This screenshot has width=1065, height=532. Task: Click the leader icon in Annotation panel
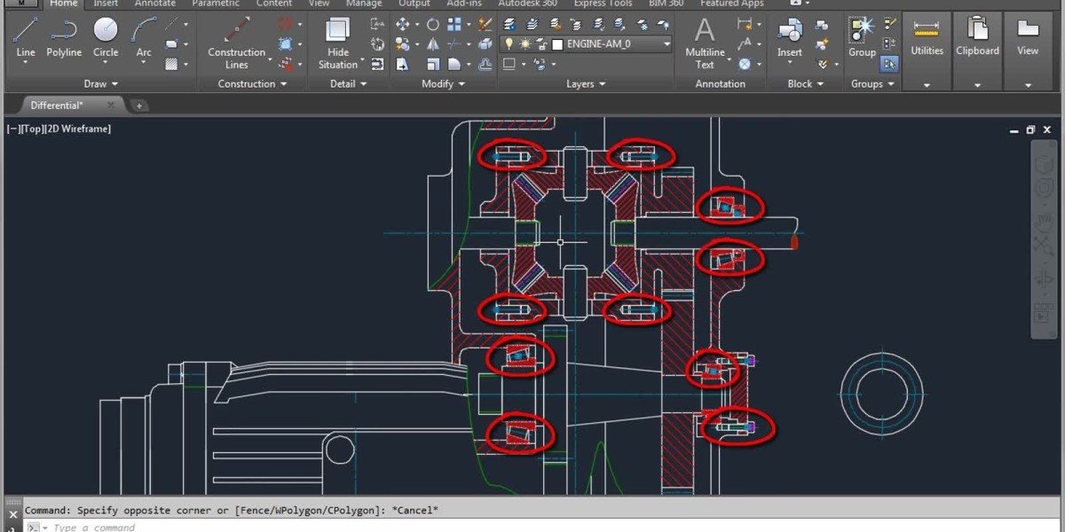coord(745,44)
